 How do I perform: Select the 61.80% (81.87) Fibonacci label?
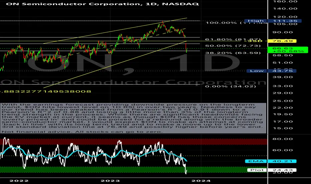pyautogui.click(x=233, y=39)
